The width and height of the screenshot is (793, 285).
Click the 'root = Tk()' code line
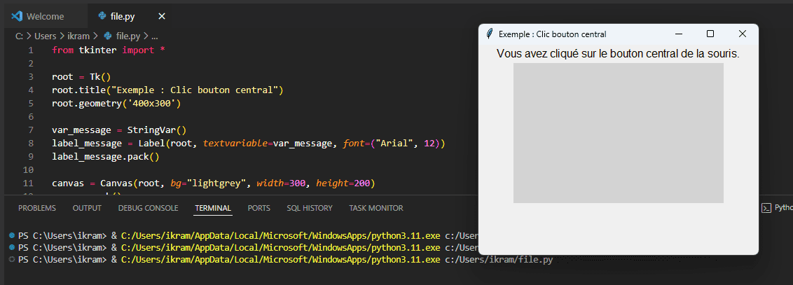81,77
